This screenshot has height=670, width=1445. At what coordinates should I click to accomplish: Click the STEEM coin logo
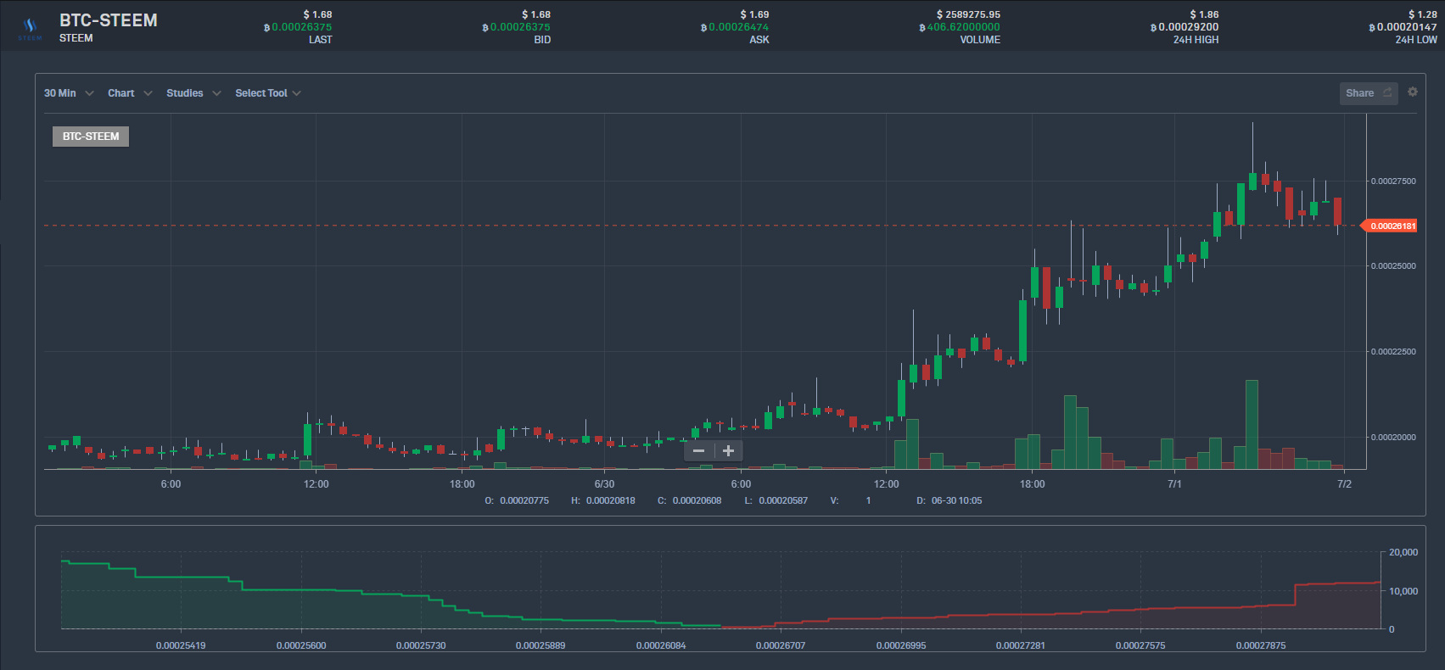coord(30,28)
